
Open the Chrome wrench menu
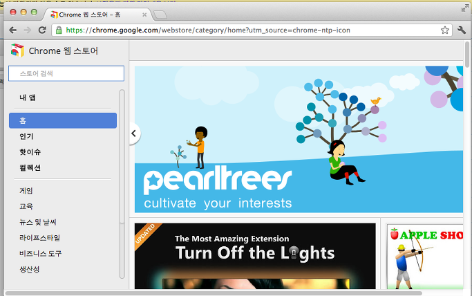462,30
